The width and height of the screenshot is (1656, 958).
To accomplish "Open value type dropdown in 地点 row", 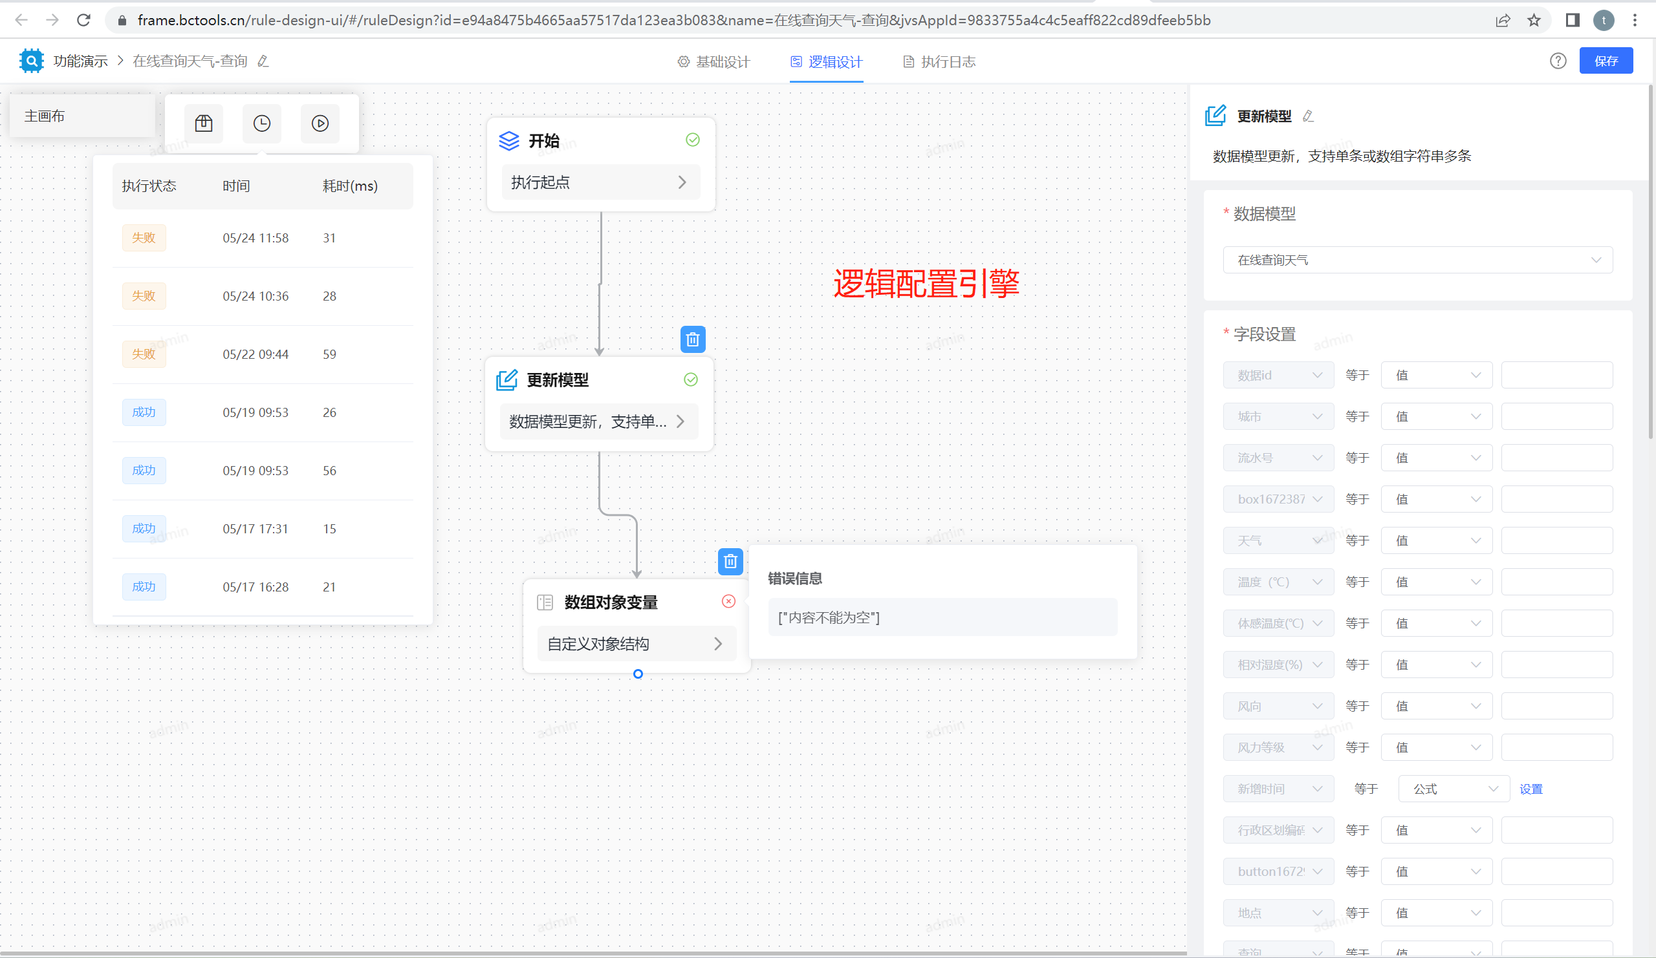I will pos(1436,913).
